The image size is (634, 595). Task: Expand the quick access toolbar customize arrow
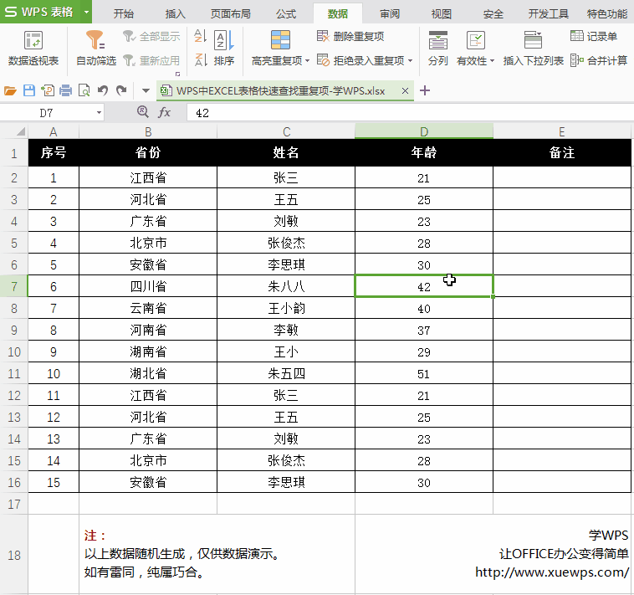[x=146, y=90]
